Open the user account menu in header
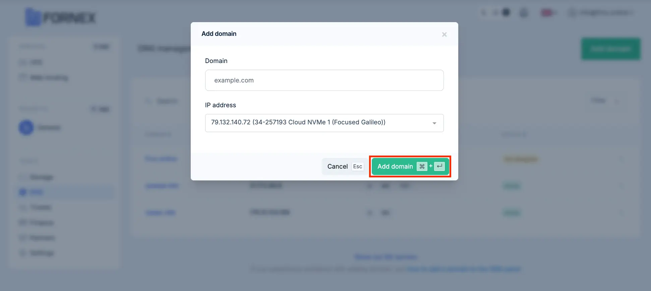 (x=601, y=13)
